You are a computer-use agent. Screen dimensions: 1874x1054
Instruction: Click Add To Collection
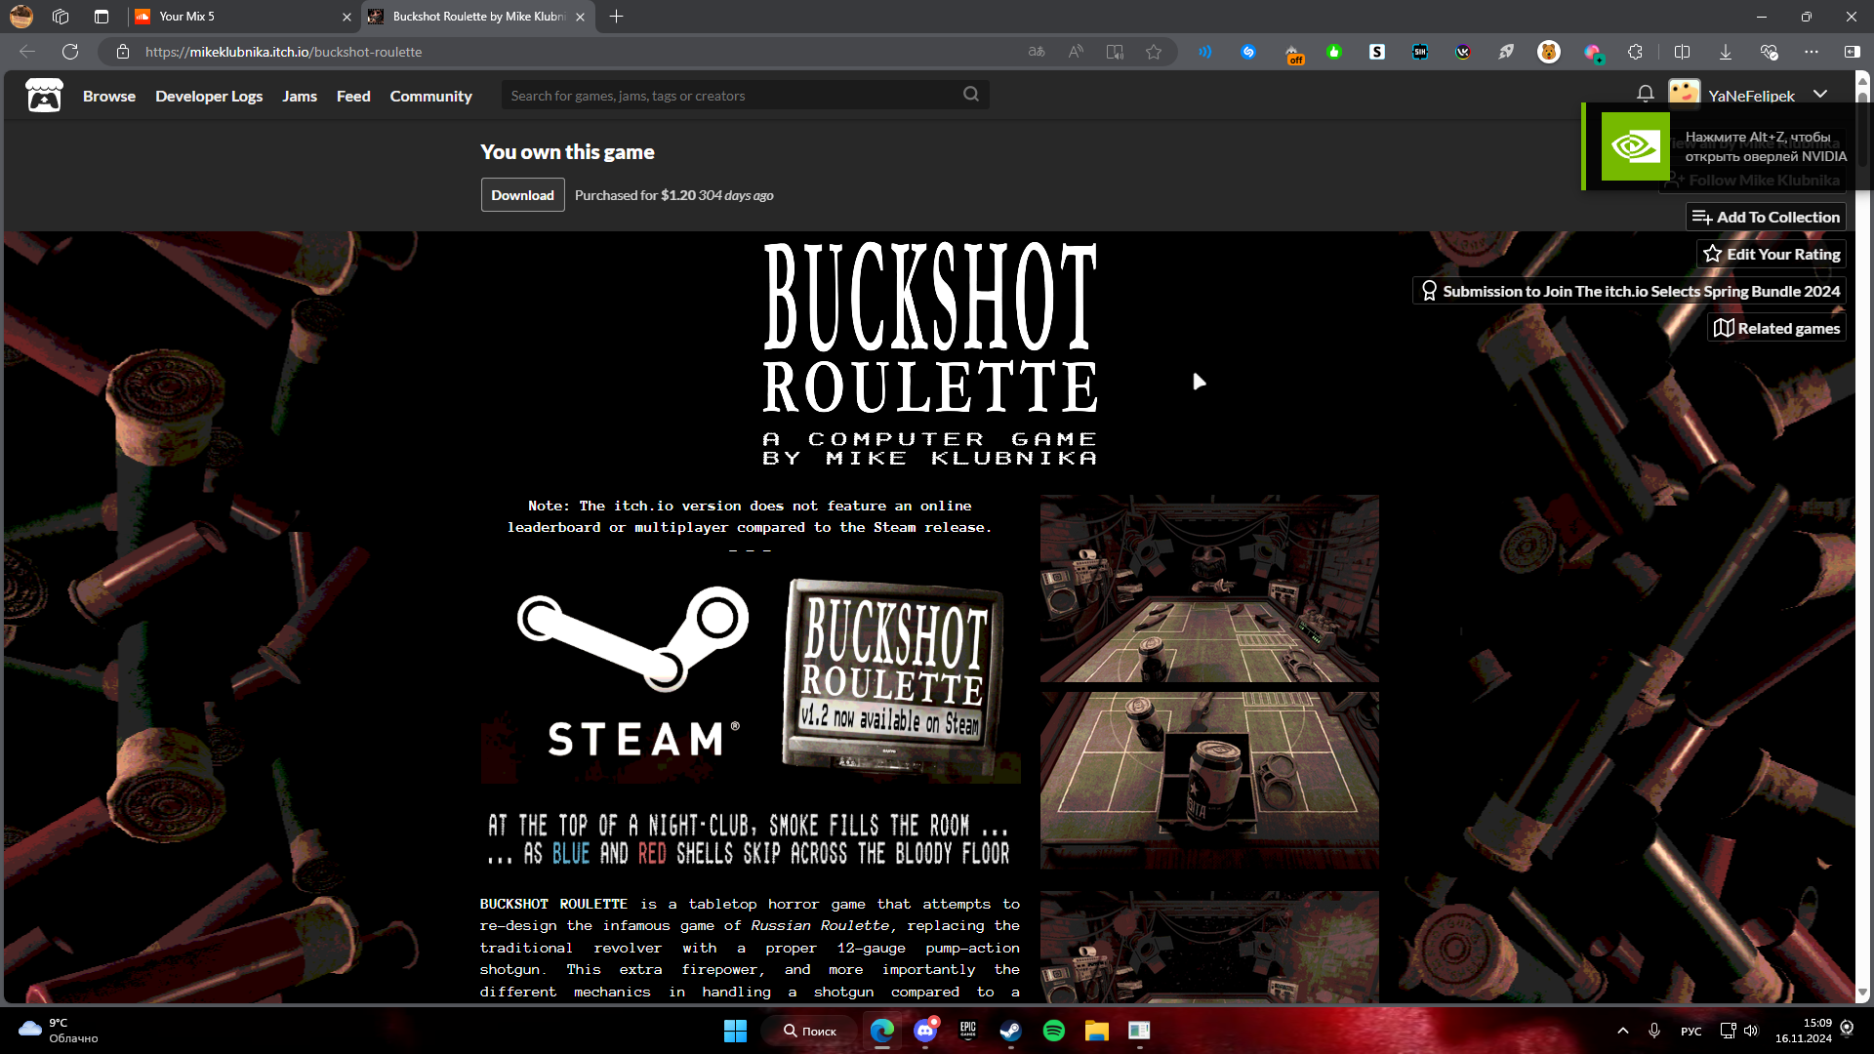pos(1766,217)
